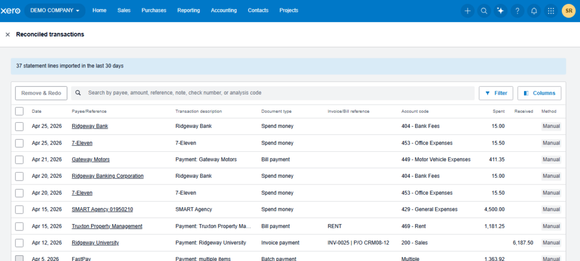Screen dimensions: 580x261
Task: Open the Gateway Motors payee link
Action: [91, 159]
